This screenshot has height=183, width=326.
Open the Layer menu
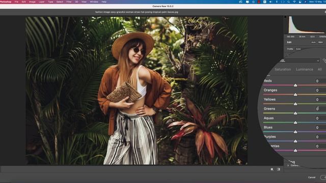pyautogui.click(x=42, y=2)
